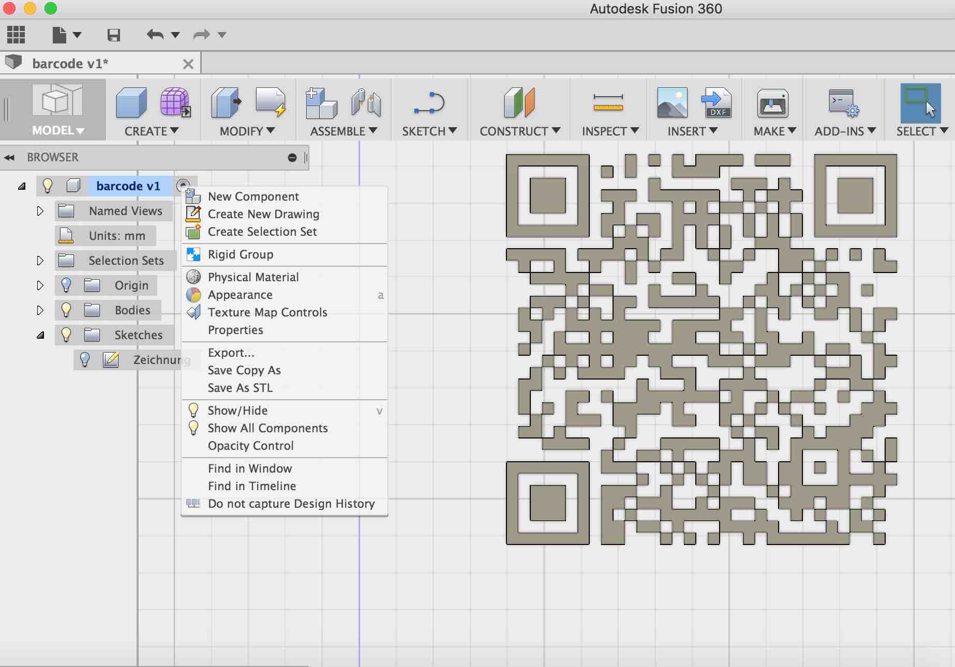Toggle visibility bulb for Origin folder
Image resolution: width=955 pixels, height=667 pixels.
66,285
